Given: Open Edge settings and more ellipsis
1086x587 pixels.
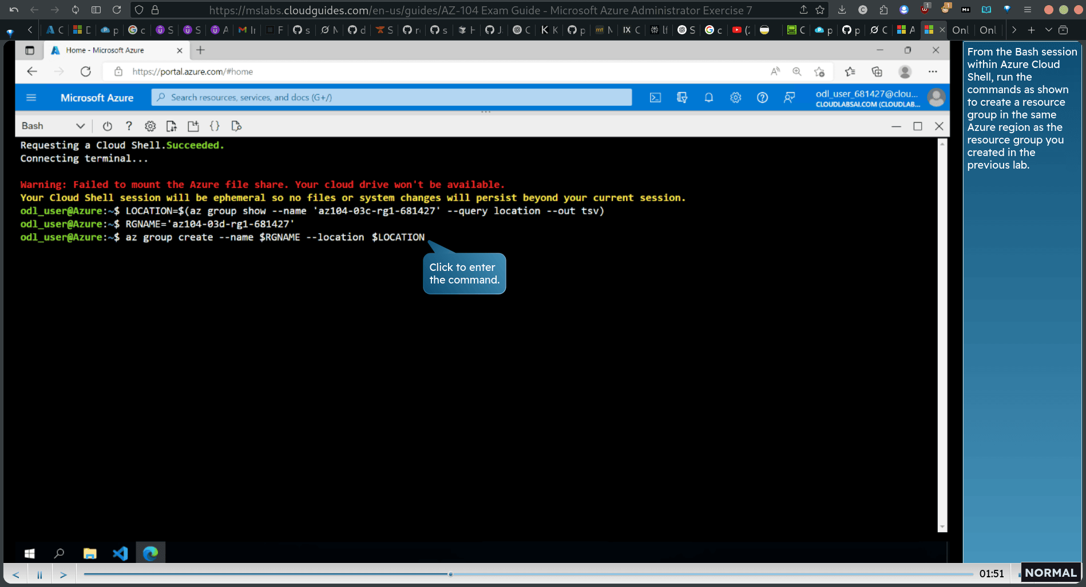Looking at the screenshot, I should tap(933, 71).
